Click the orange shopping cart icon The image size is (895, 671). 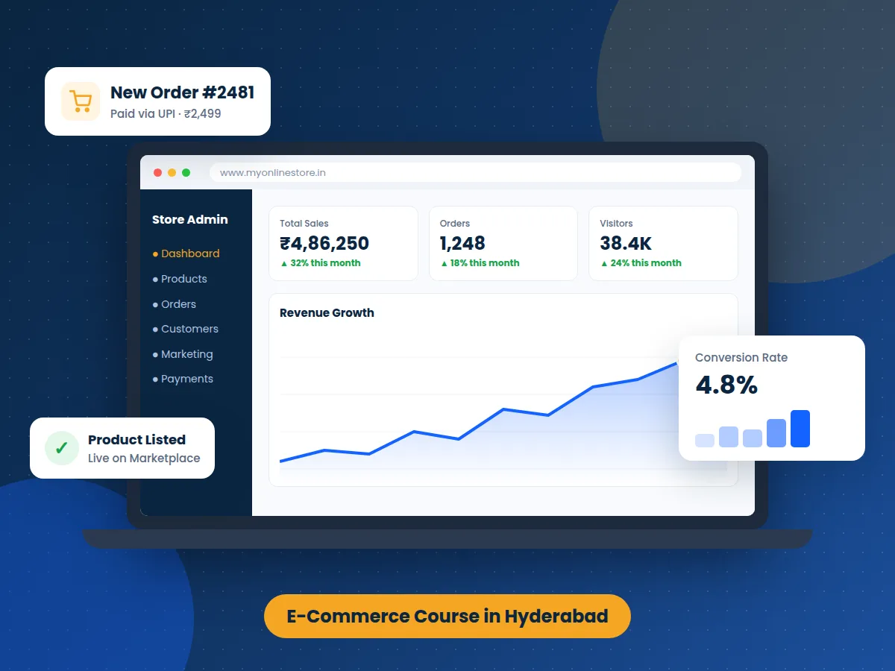coord(81,101)
